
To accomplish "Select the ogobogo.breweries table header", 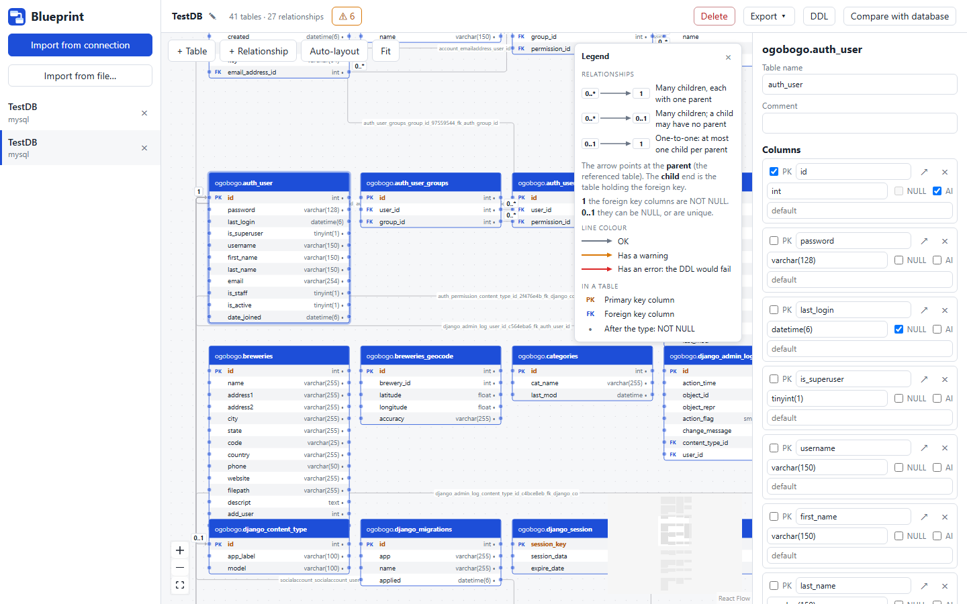I will pos(279,356).
